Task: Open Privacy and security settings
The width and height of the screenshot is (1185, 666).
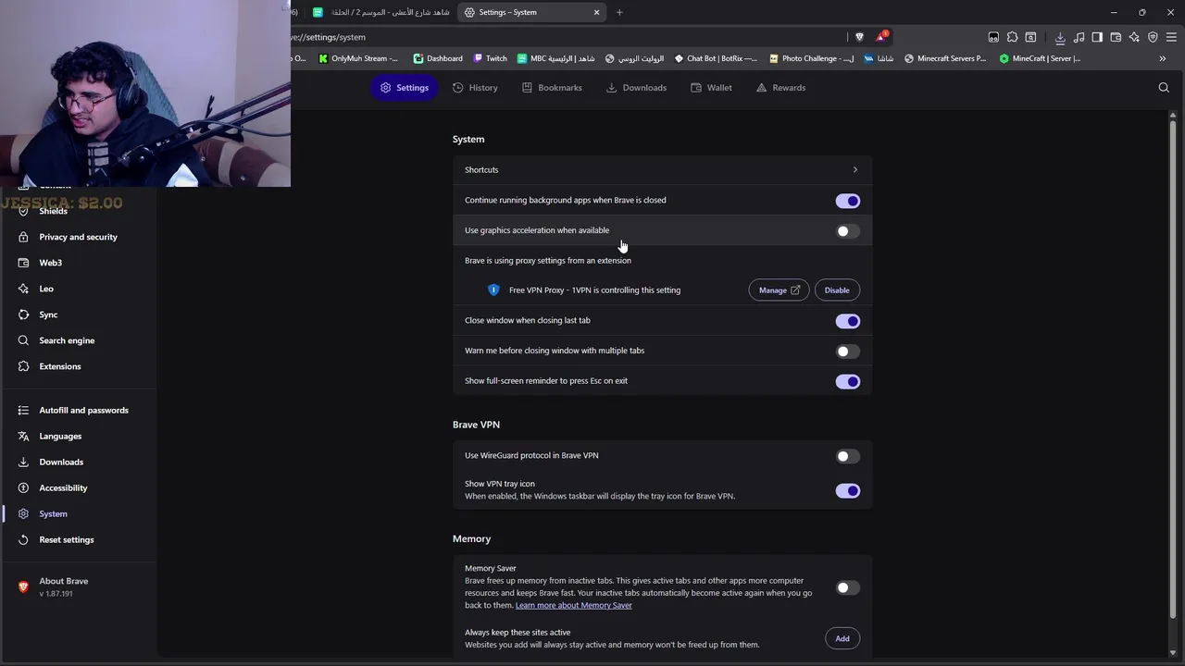Action: pos(78,237)
